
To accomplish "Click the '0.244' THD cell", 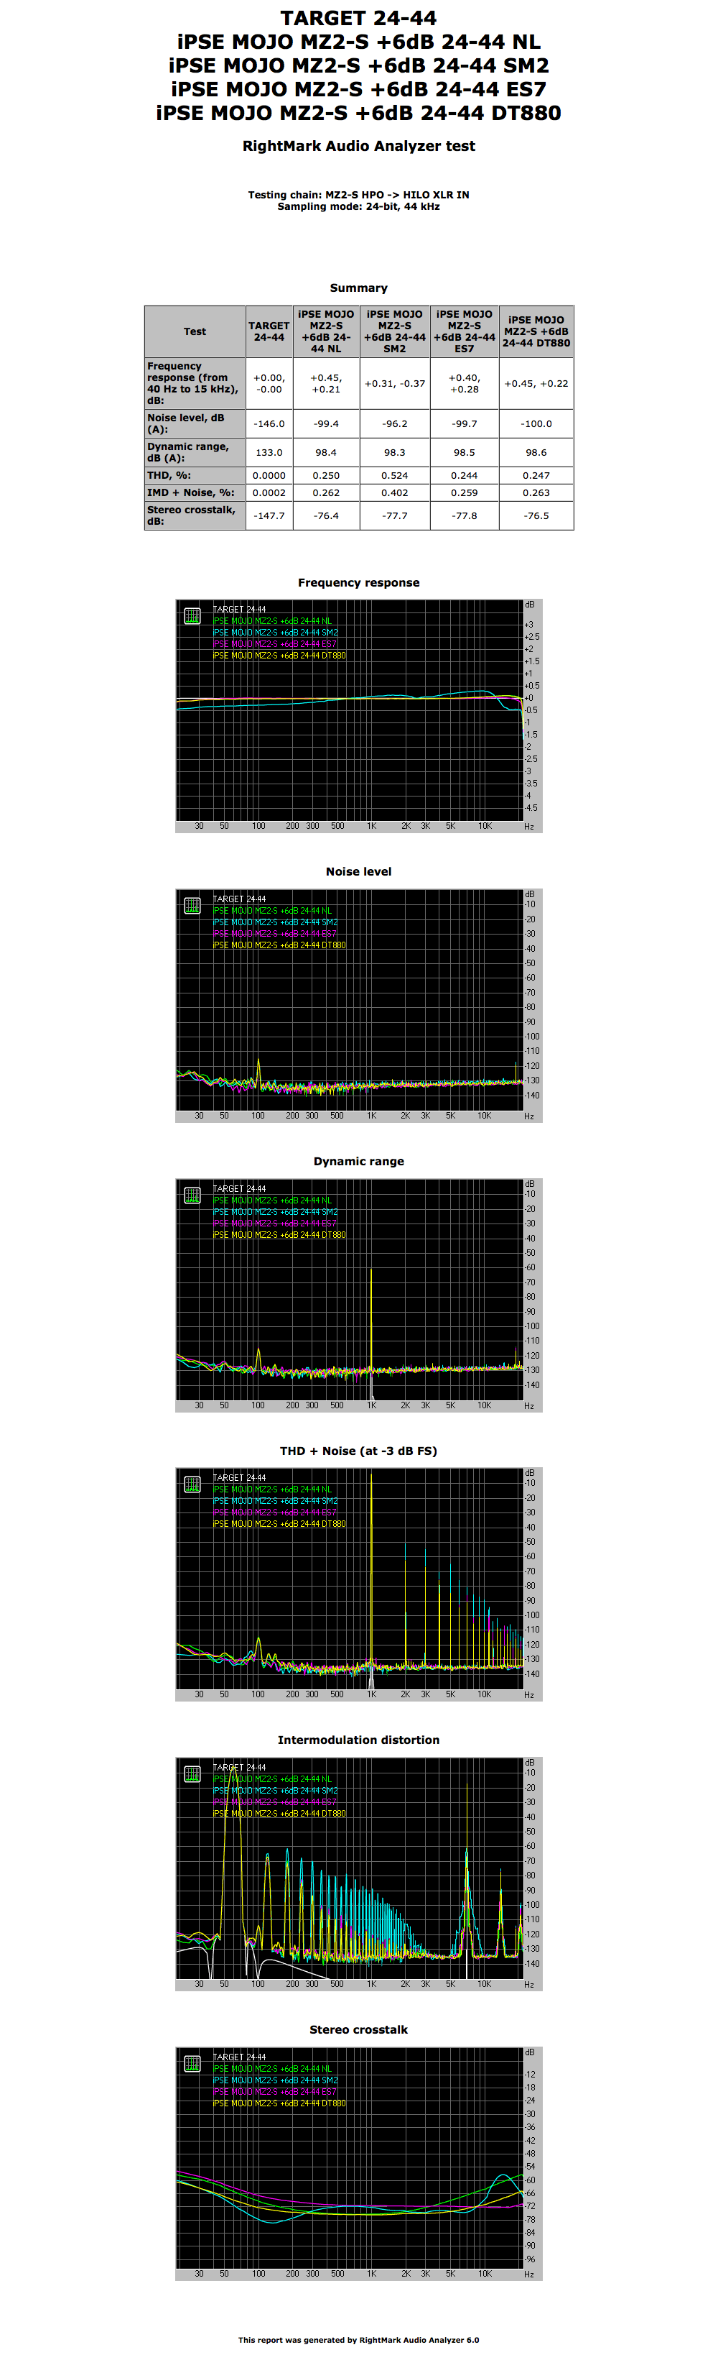I will [x=464, y=475].
